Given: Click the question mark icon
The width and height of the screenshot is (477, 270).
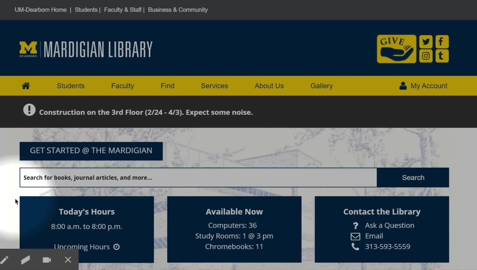Looking at the screenshot, I should pyautogui.click(x=356, y=226).
